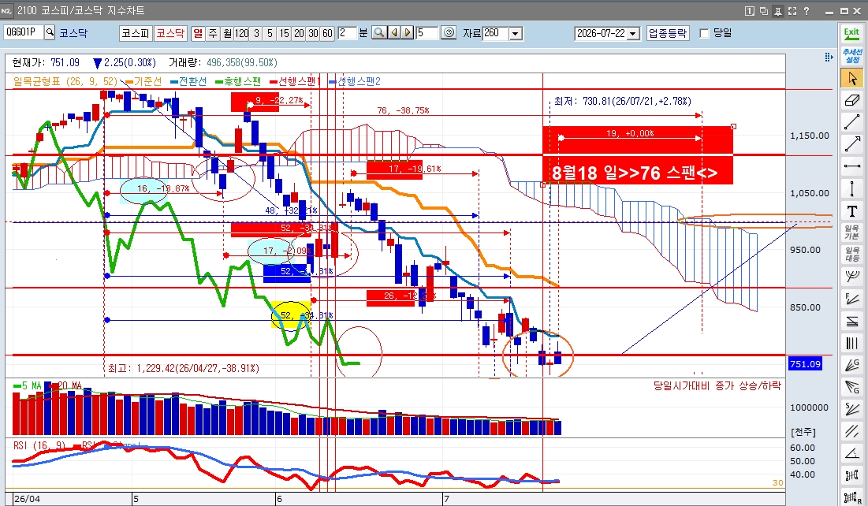
Task: Click the QGG01P code input field
Action: 24,32
